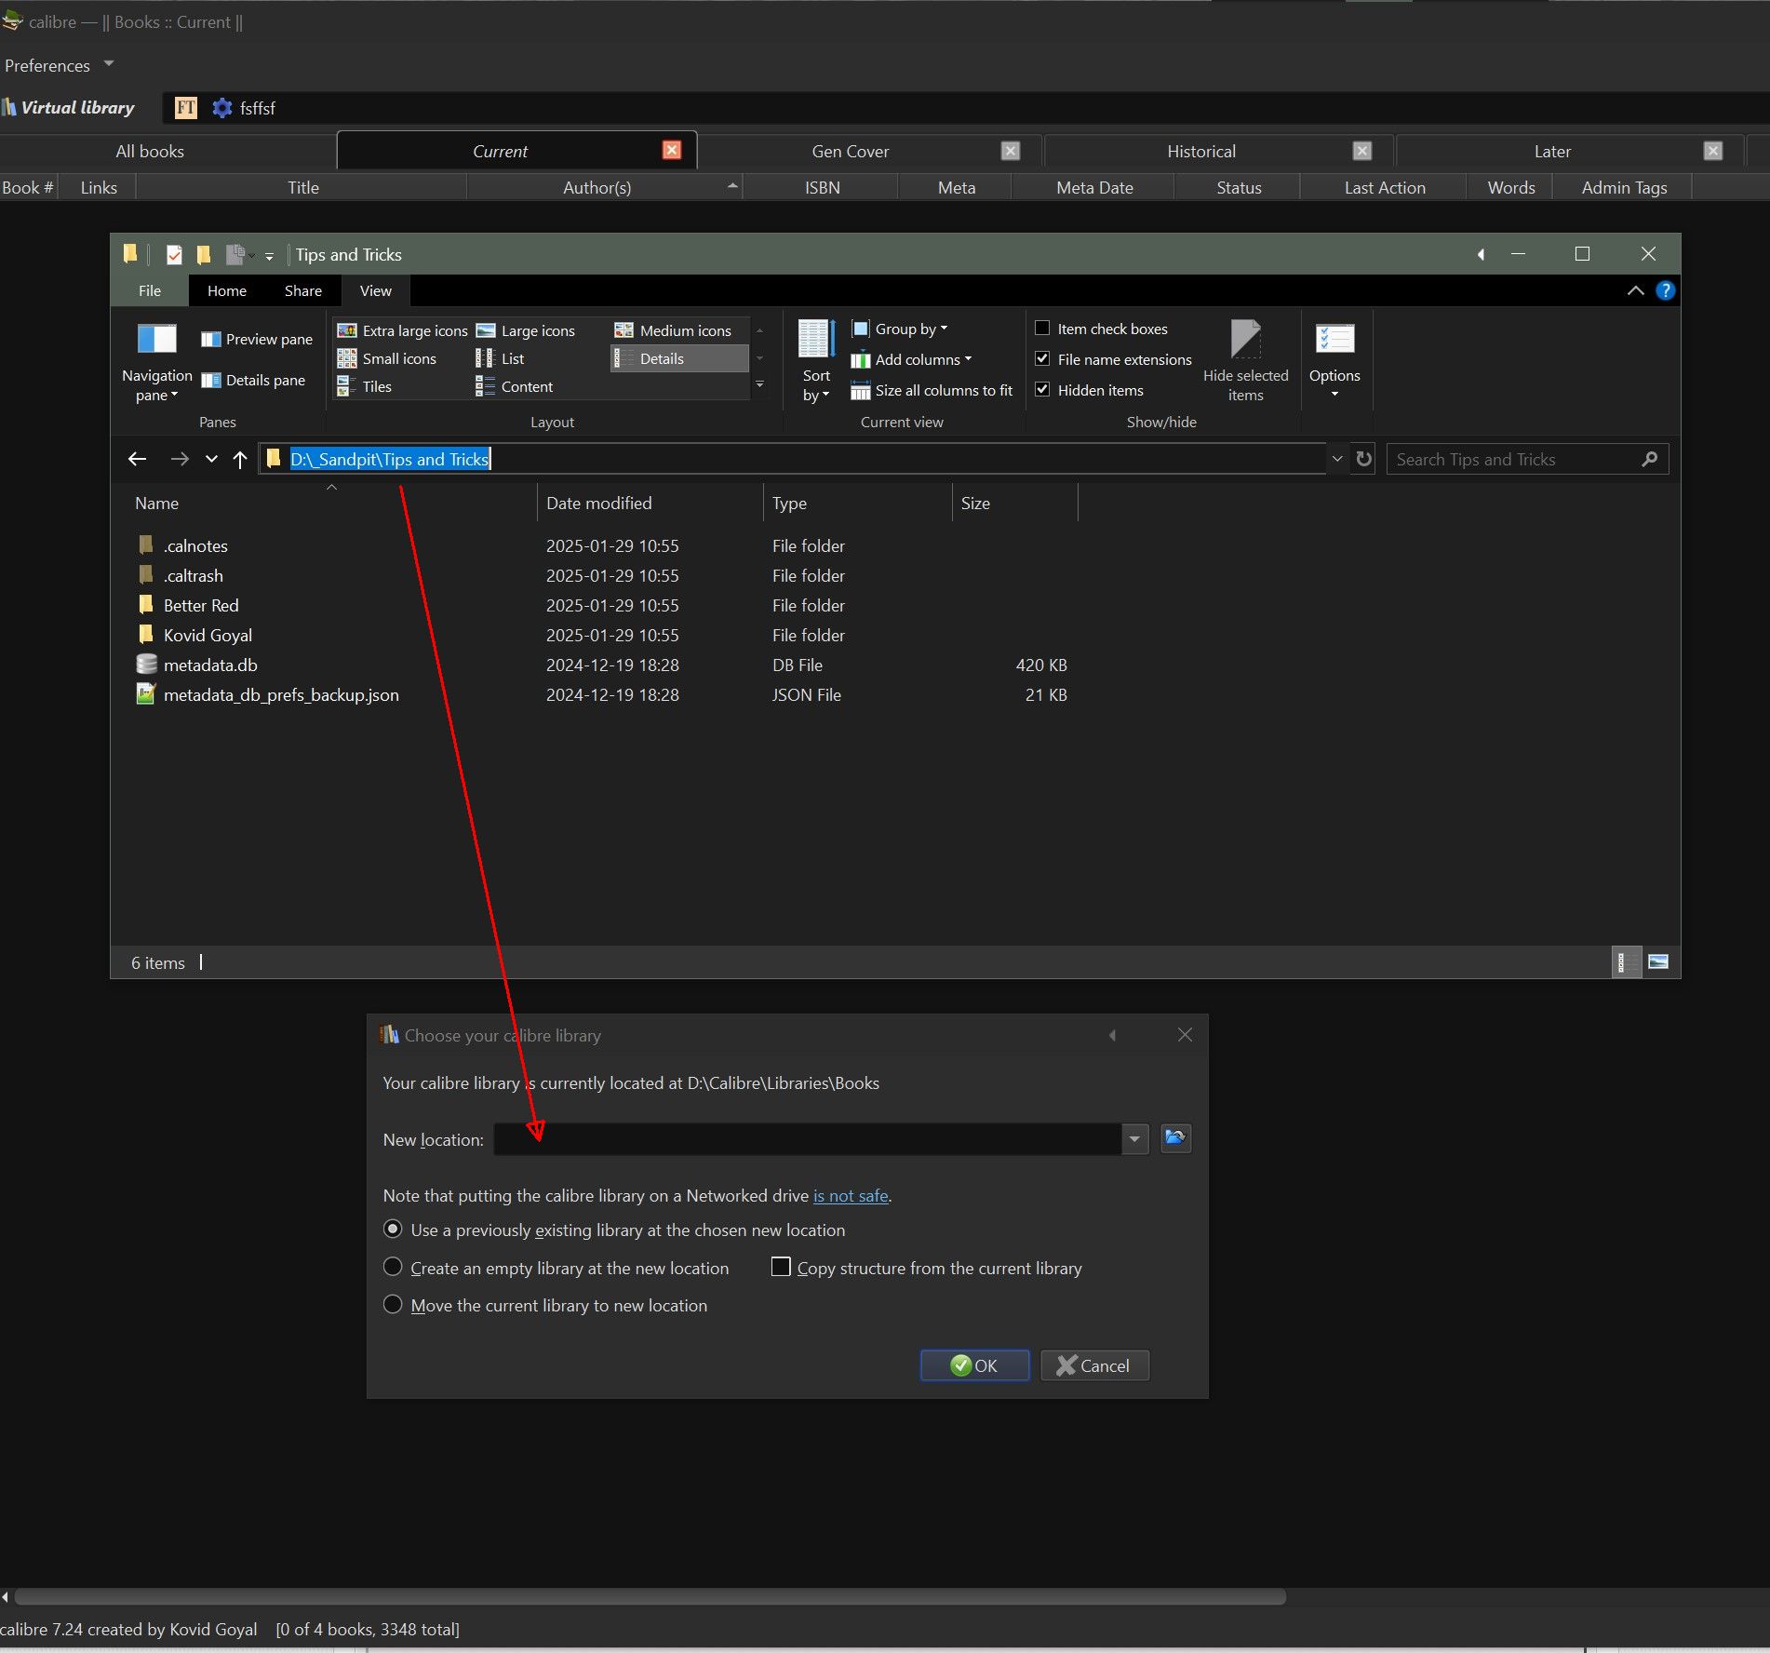Switch layout to List view
The height and width of the screenshot is (1653, 1770).
tap(500, 359)
